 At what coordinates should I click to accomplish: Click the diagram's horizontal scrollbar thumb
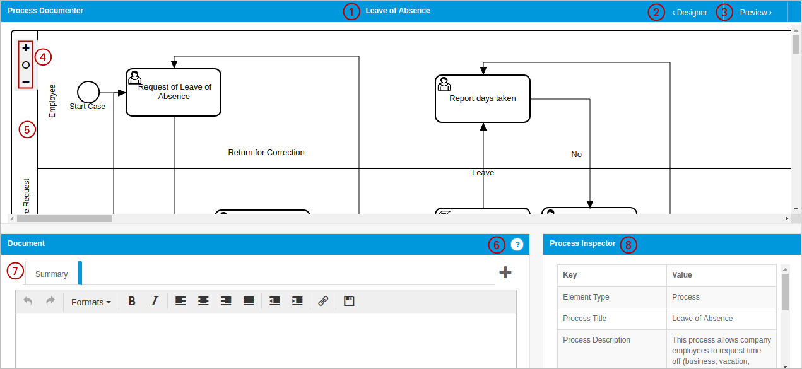click(64, 218)
